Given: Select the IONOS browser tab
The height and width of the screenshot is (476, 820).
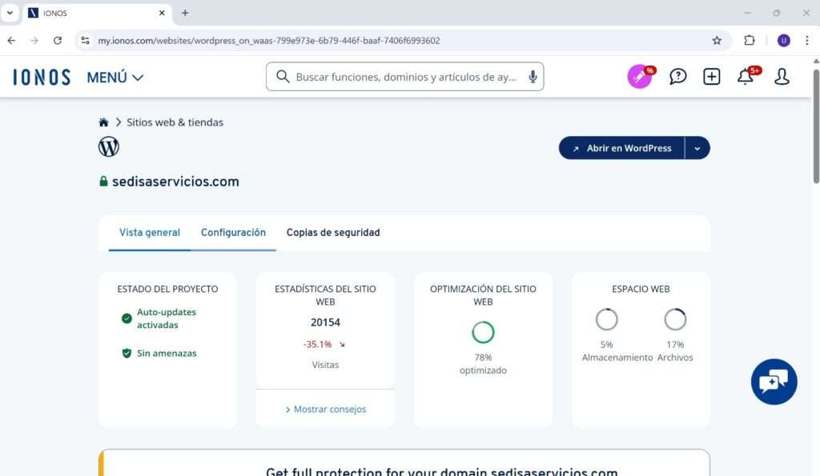Looking at the screenshot, I should pos(98,13).
